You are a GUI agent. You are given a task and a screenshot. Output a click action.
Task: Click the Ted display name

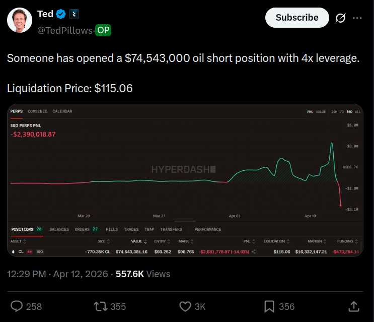tap(45, 14)
